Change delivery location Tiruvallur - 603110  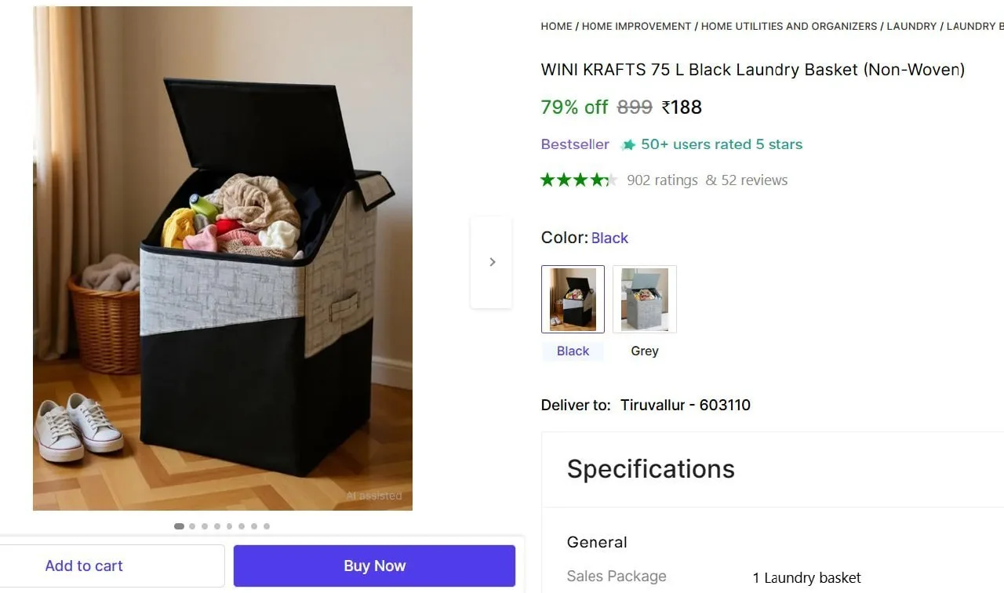coord(686,405)
